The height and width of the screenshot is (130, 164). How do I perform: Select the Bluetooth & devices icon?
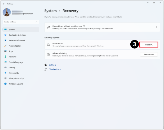point(5,35)
